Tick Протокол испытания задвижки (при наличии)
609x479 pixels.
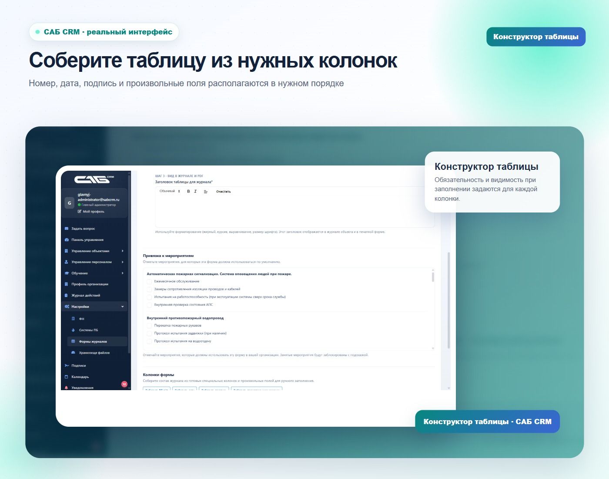coord(149,334)
